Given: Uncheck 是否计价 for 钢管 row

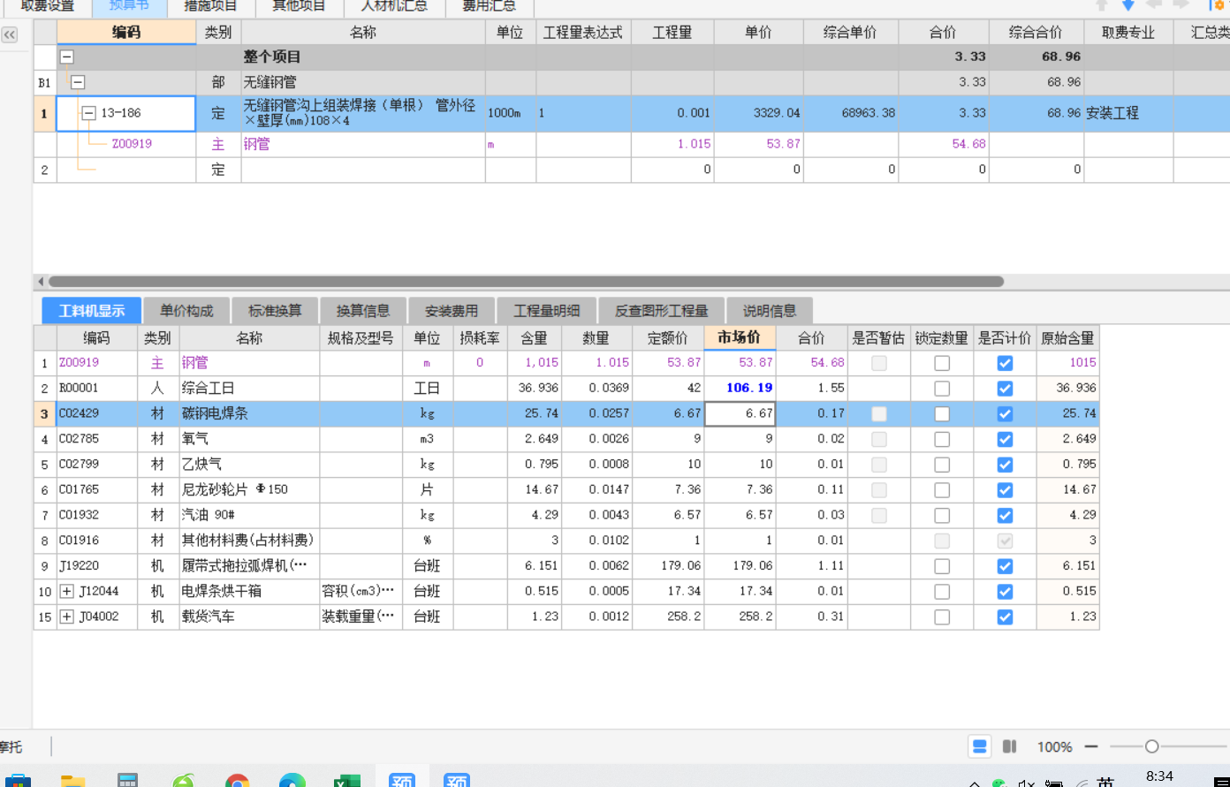Looking at the screenshot, I should point(1005,363).
